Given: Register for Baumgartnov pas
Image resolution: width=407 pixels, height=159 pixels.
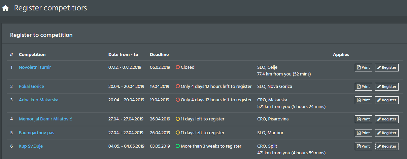Looking at the screenshot, I should click(386, 133).
